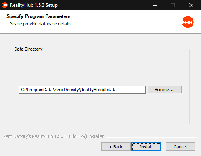The width and height of the screenshot is (201, 156).
Task: Click the Zero Density installer build text
Action: (54, 136)
